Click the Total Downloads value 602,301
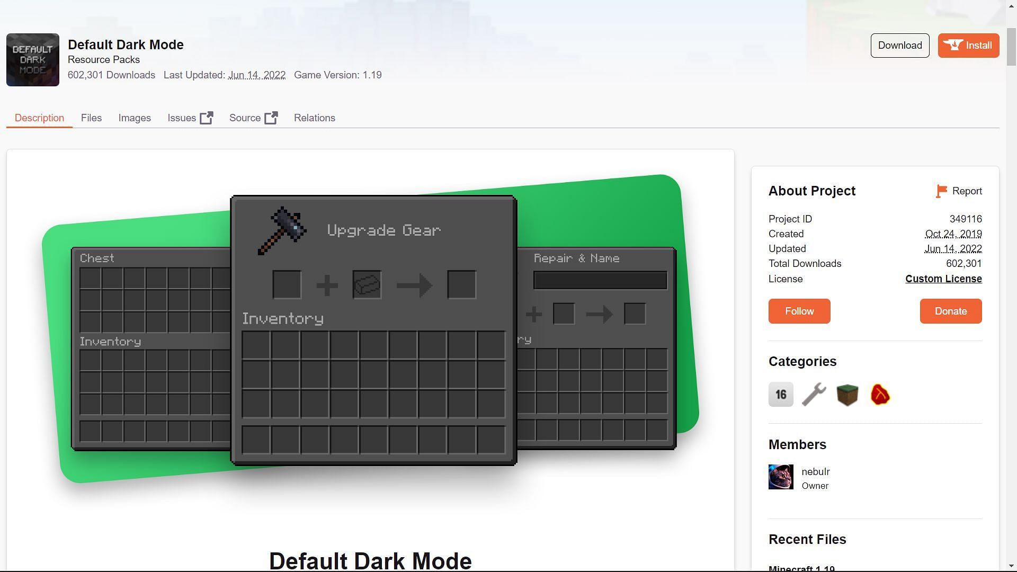 pyautogui.click(x=964, y=264)
